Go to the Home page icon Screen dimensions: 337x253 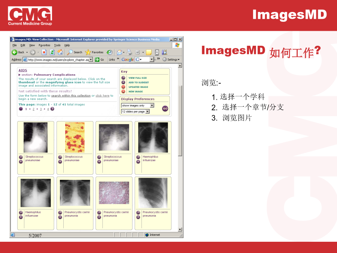tap(60, 52)
